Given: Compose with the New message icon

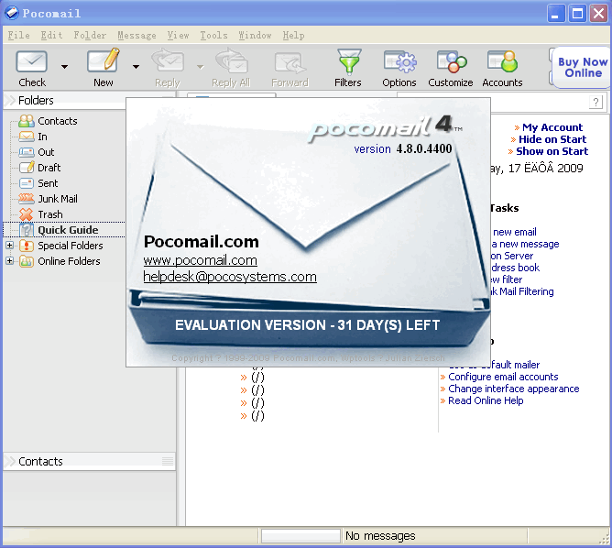Looking at the screenshot, I should pyautogui.click(x=104, y=60).
